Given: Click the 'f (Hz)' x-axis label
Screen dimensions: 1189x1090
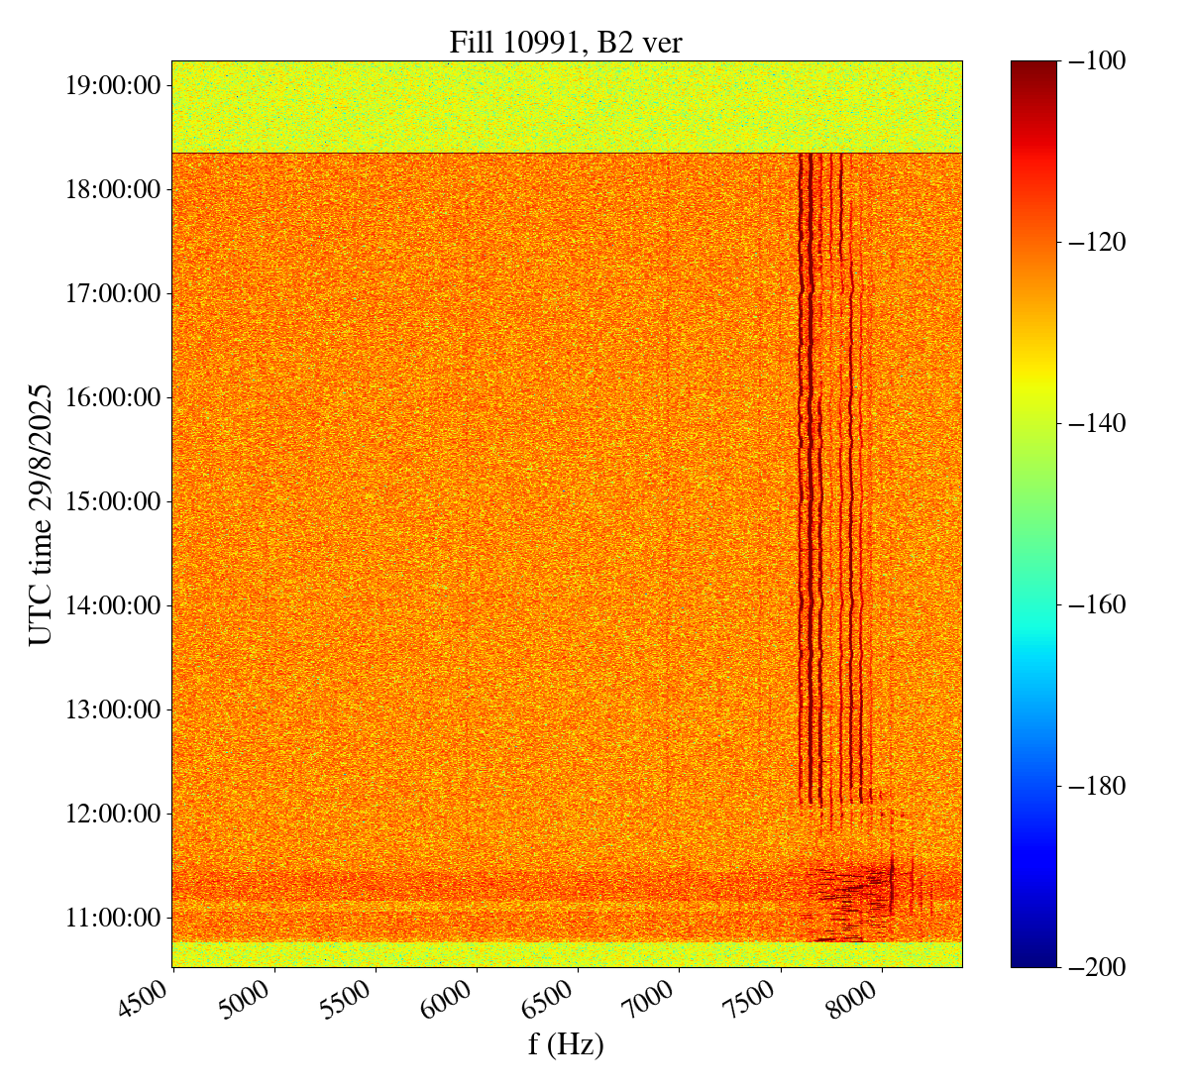Looking at the screenshot, I should coord(566,1043).
